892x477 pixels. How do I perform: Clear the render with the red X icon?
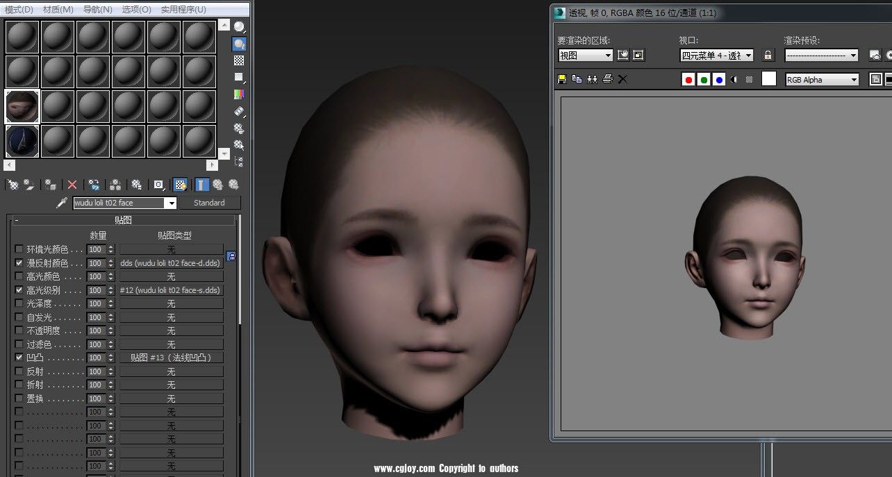click(x=622, y=78)
